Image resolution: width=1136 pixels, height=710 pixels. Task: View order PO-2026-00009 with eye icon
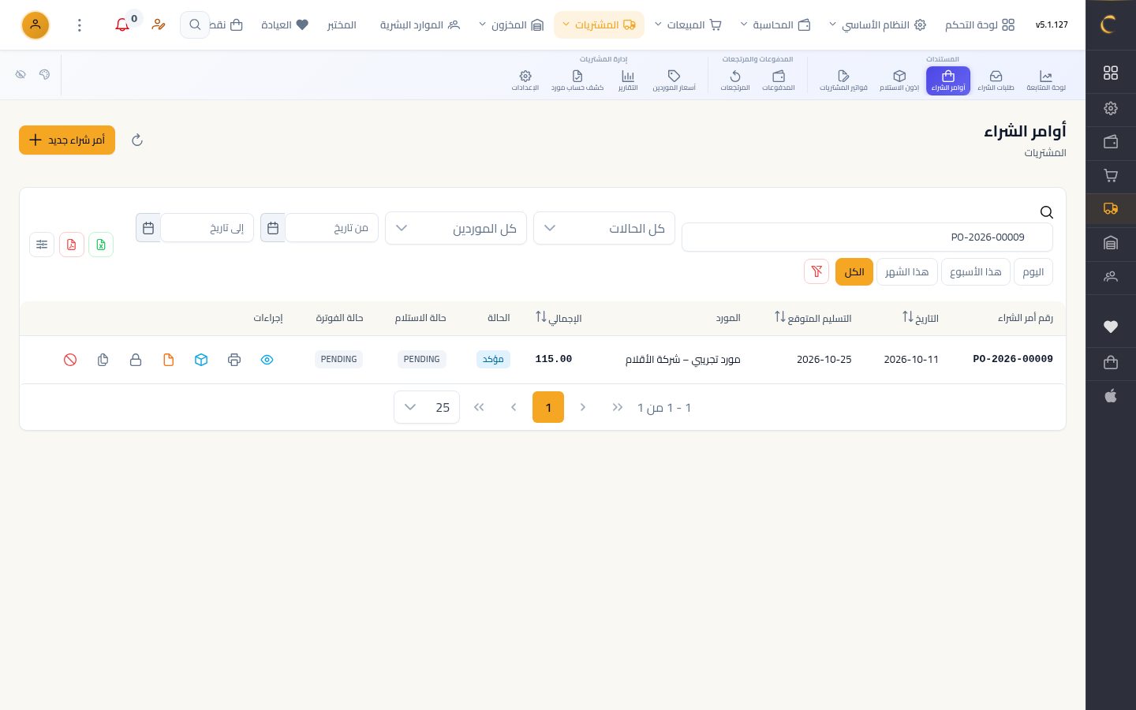(267, 360)
